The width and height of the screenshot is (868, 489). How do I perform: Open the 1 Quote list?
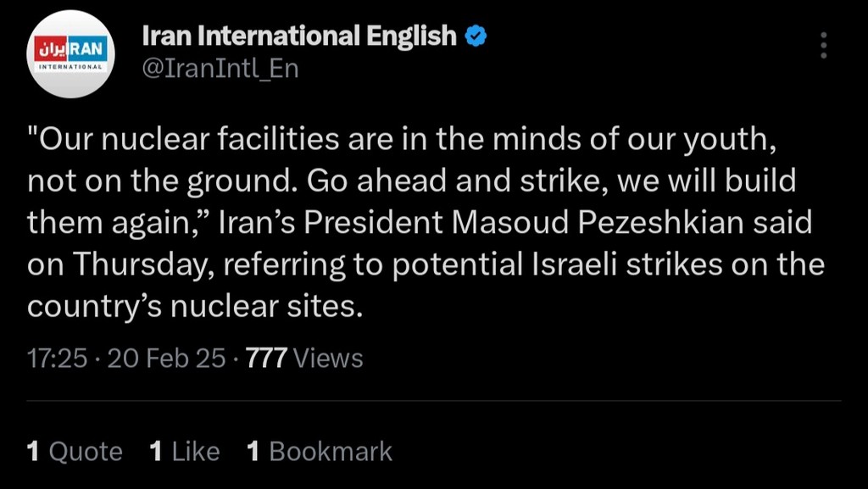(x=75, y=452)
